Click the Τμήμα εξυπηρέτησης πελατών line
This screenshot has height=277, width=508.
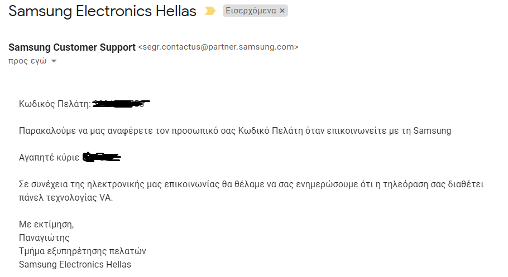pos(82,251)
